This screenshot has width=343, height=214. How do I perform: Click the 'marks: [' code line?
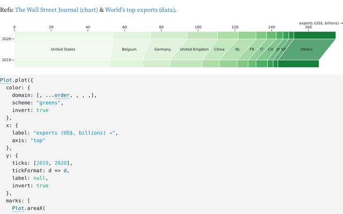pos(18,201)
